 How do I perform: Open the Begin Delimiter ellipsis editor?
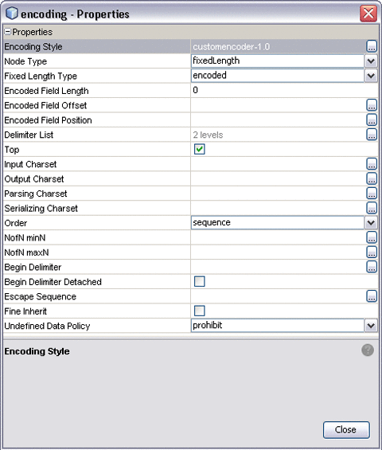372,267
